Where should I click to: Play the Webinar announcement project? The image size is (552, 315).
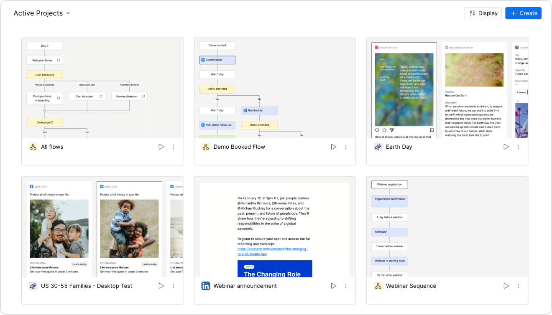(334, 286)
